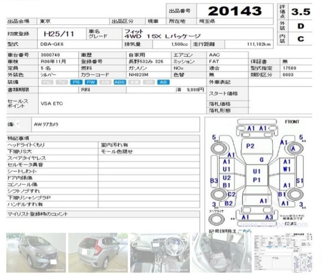Viewport: 322px width, 277px height.
Task: Click the note コンソール傷
Action: click(22, 185)
